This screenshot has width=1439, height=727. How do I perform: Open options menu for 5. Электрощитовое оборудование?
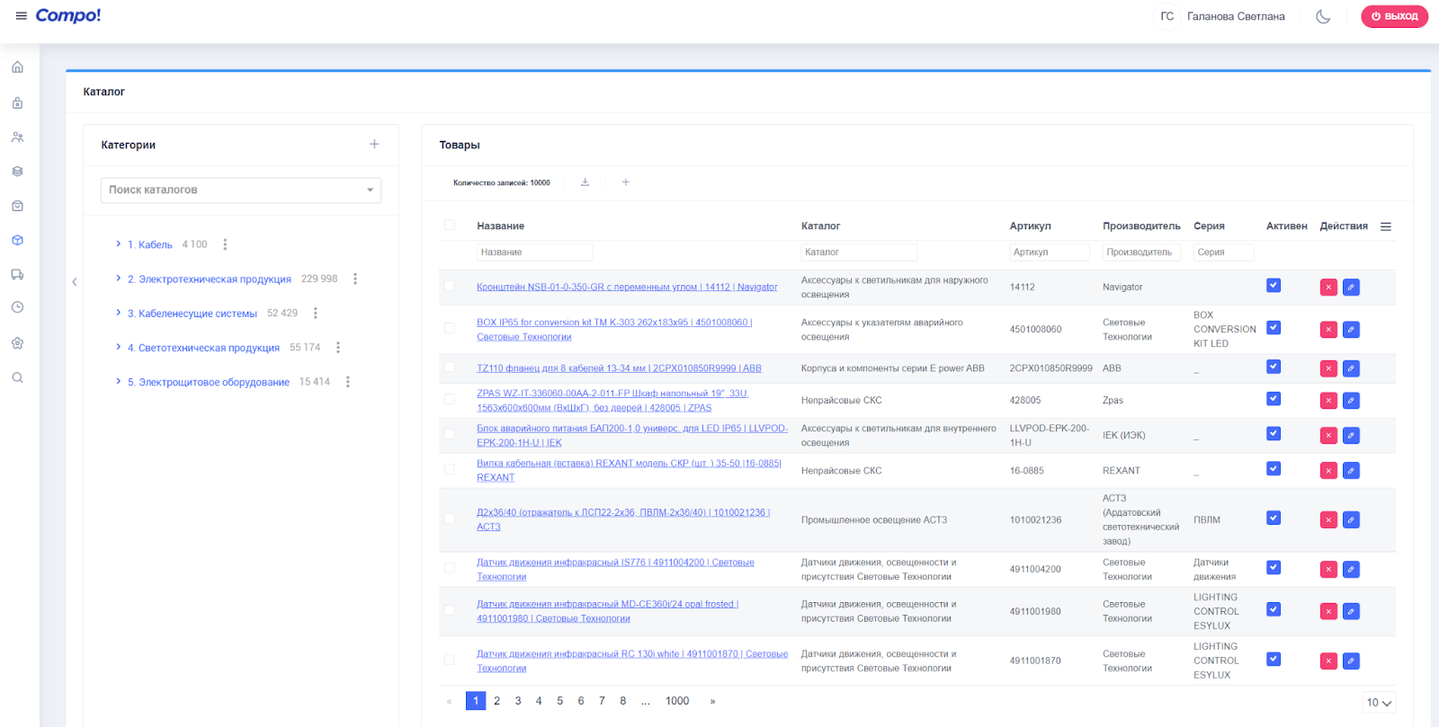[x=347, y=382]
